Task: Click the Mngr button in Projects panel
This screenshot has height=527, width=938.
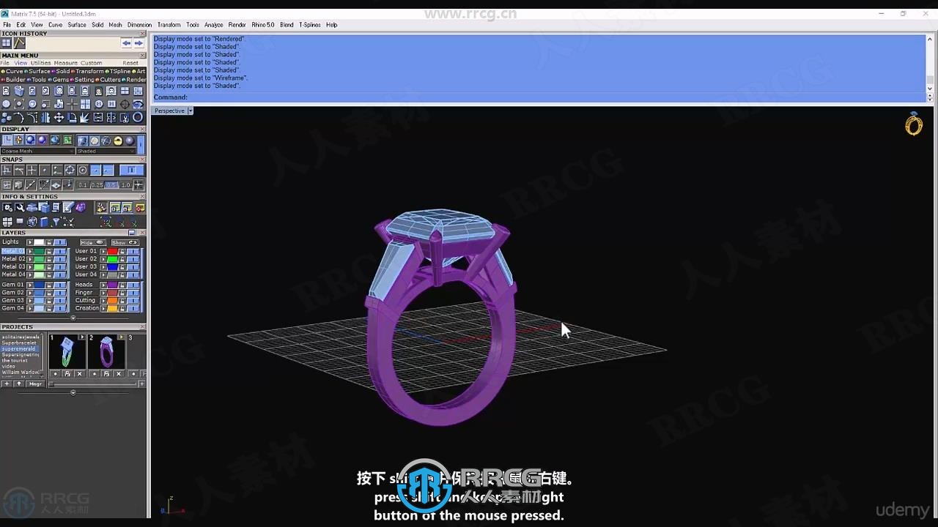Action: coord(35,384)
